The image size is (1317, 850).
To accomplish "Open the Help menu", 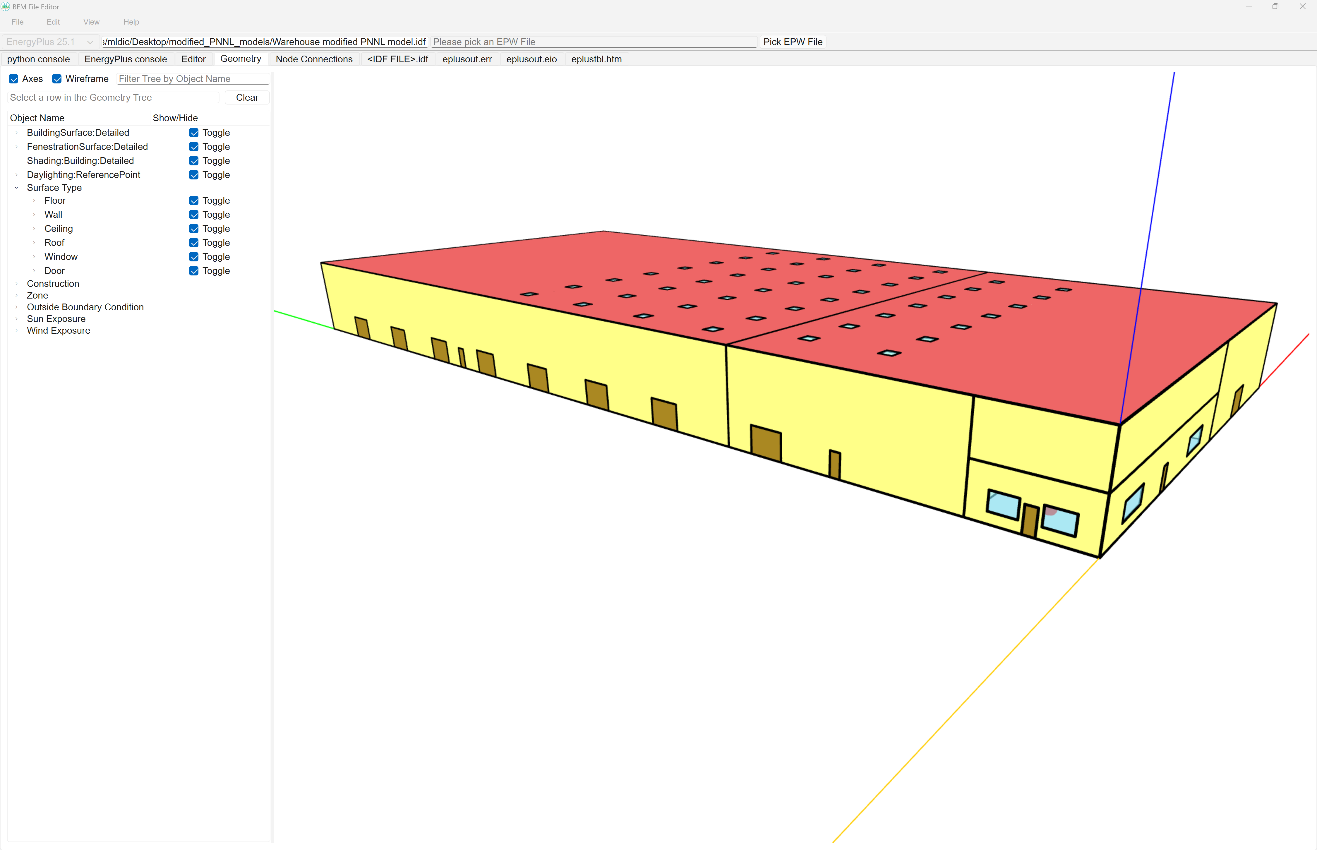I will (131, 22).
